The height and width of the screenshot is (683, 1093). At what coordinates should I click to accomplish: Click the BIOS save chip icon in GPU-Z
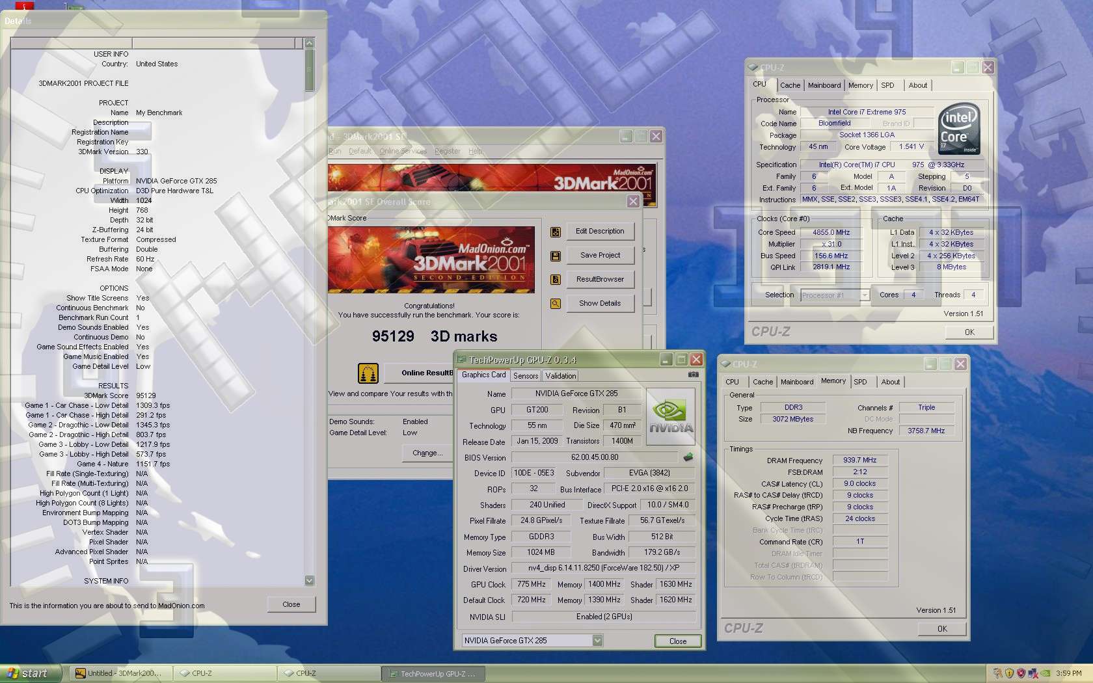pyautogui.click(x=688, y=457)
